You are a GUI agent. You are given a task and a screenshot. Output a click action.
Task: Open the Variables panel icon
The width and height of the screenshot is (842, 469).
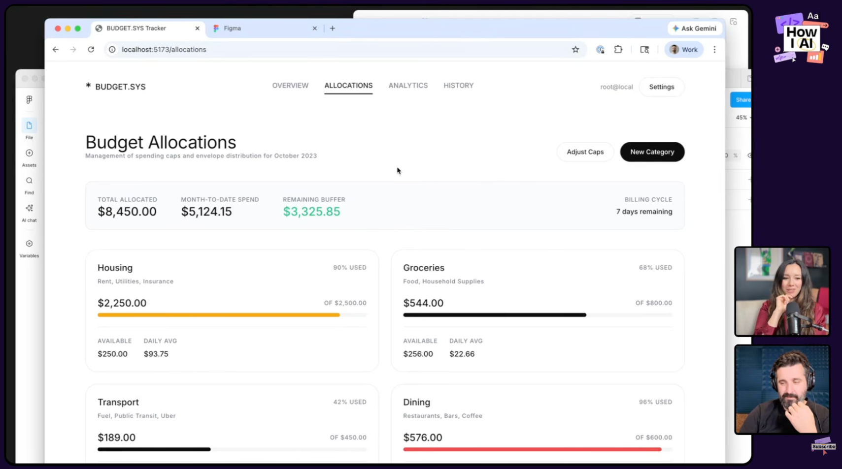pyautogui.click(x=29, y=244)
